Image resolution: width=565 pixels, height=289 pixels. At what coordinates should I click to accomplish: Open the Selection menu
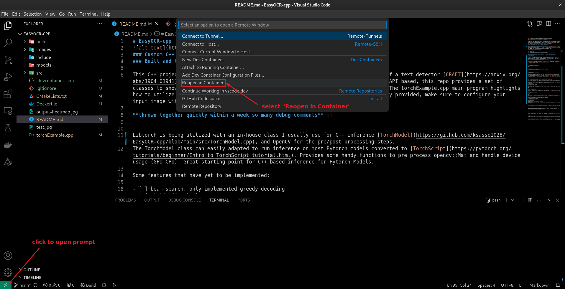pos(32,14)
